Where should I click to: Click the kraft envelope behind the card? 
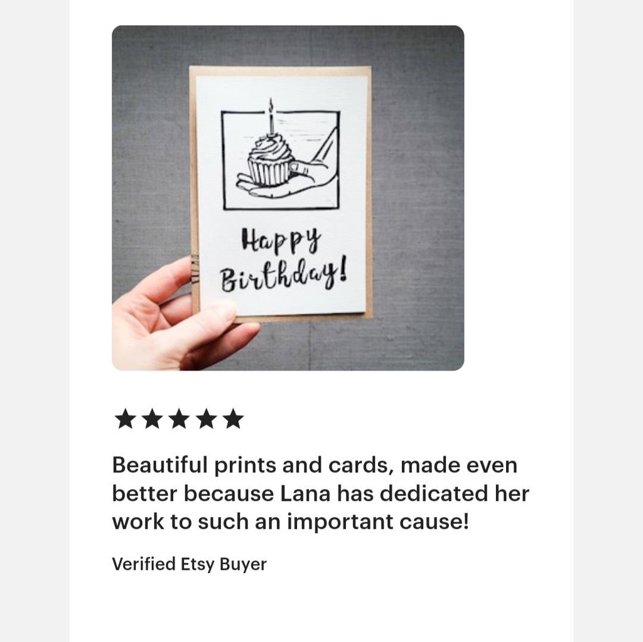pyautogui.click(x=369, y=193)
